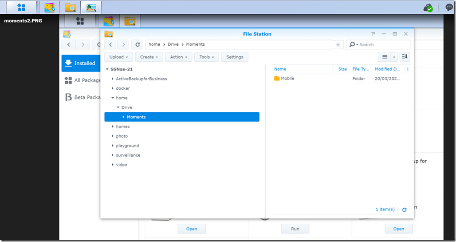This screenshot has width=456, height=242.
Task: Open the Create dropdown
Action: pos(149,57)
